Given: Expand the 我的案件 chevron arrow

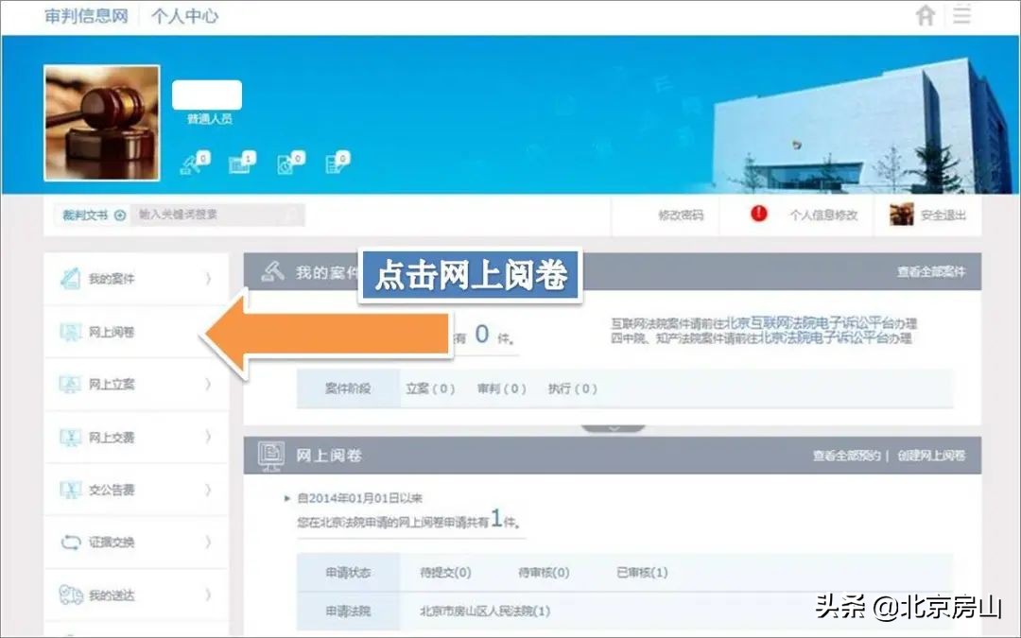Looking at the screenshot, I should tap(208, 277).
